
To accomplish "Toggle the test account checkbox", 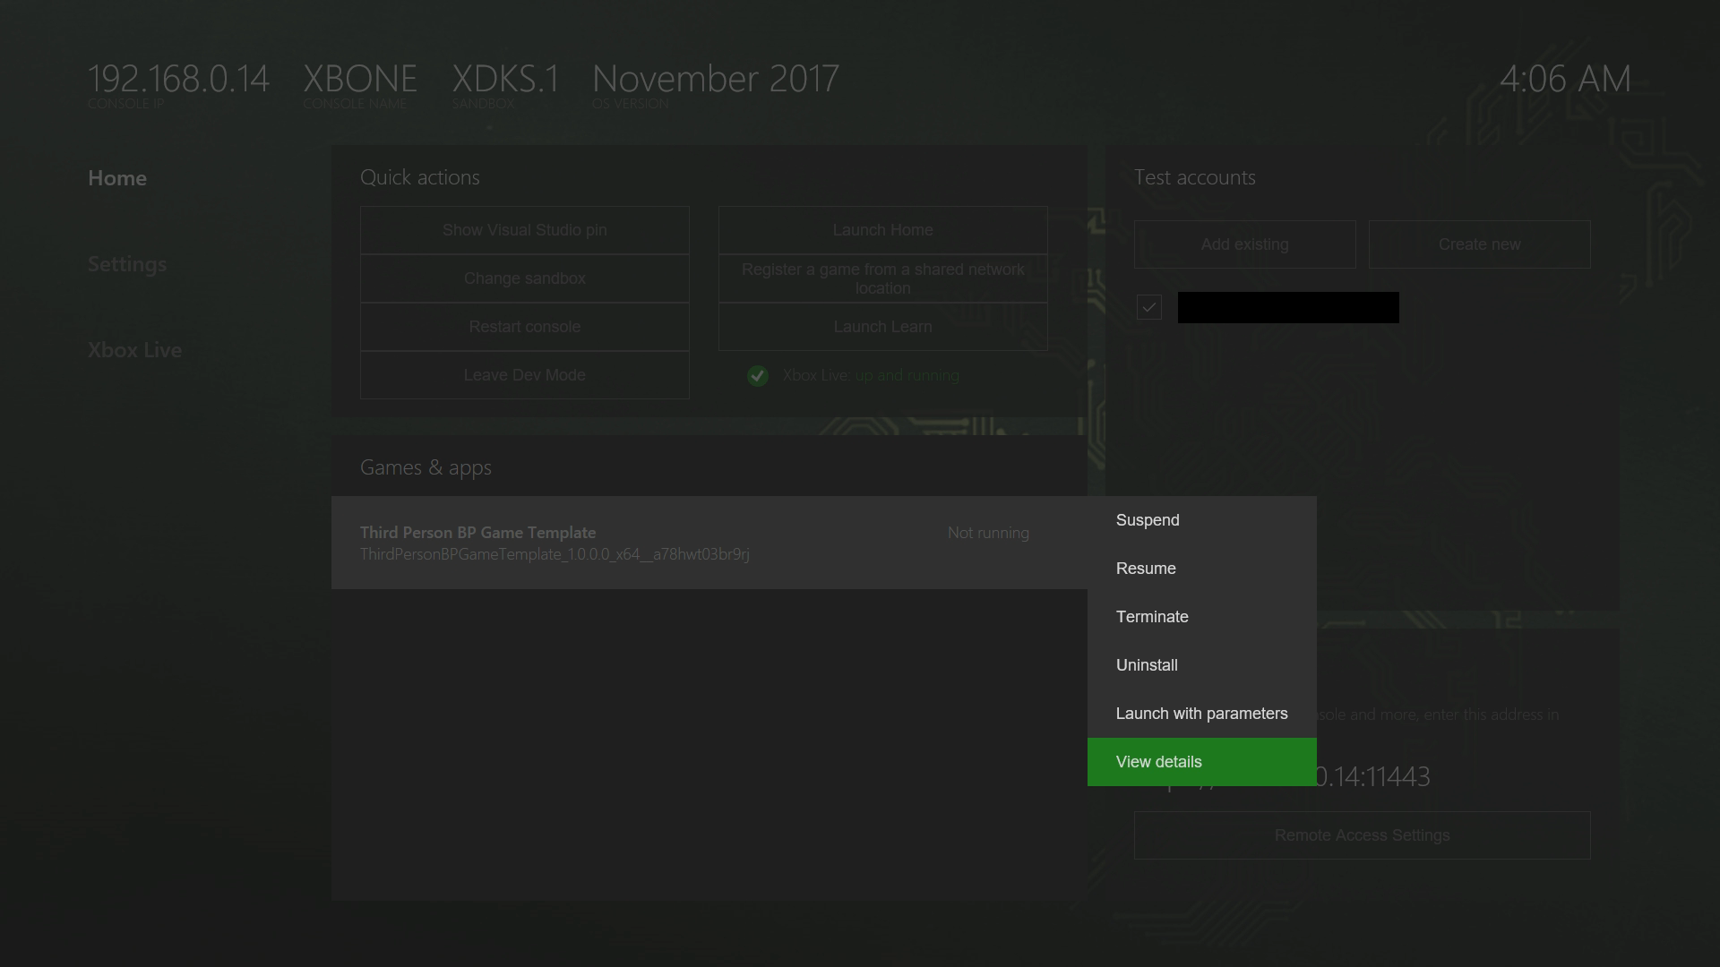I will 1149,307.
